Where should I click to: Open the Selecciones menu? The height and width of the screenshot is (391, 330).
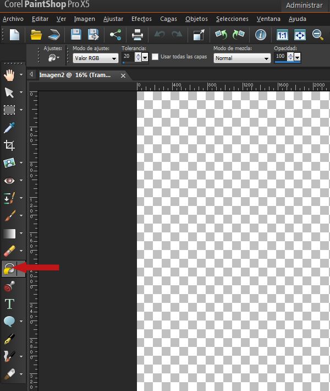[232, 19]
